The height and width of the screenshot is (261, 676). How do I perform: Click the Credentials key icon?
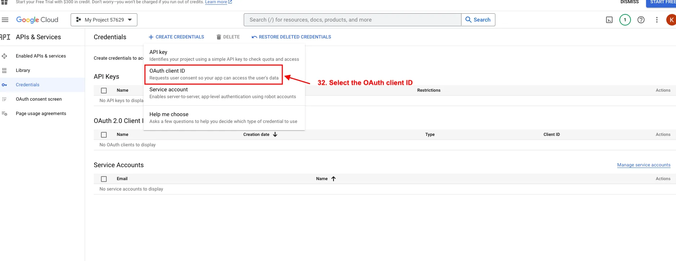click(4, 85)
